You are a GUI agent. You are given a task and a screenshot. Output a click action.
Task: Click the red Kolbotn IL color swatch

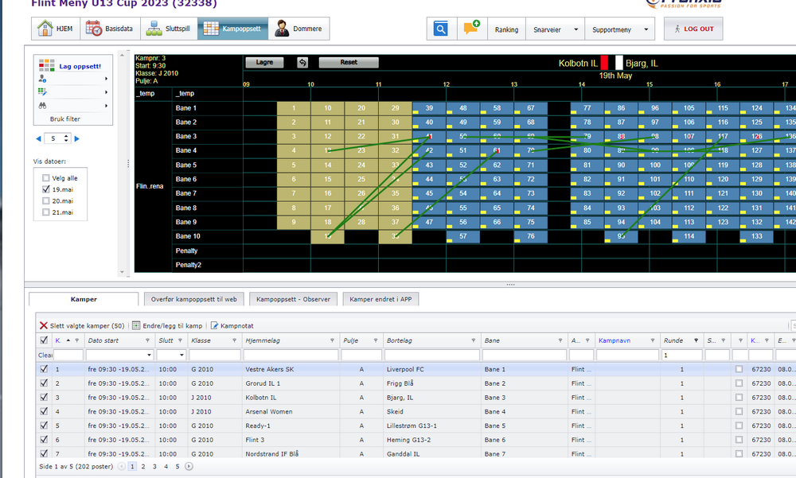[x=604, y=62]
